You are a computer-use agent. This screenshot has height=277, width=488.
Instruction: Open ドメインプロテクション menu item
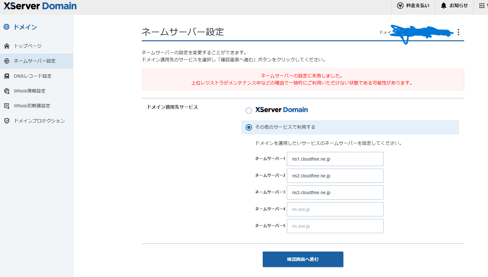(36, 121)
